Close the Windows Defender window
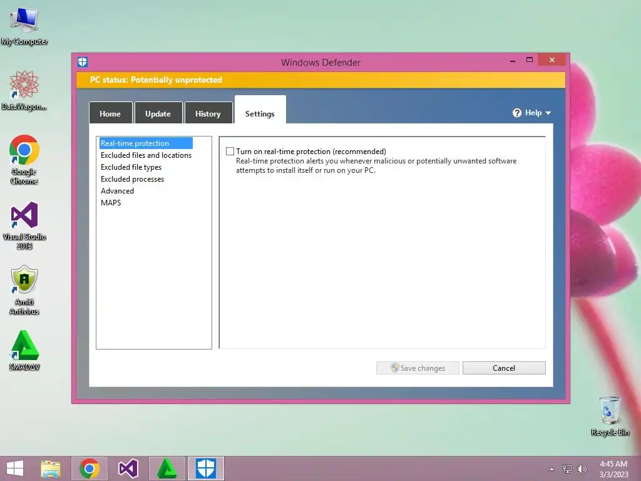The height and width of the screenshot is (481, 641). click(x=552, y=59)
